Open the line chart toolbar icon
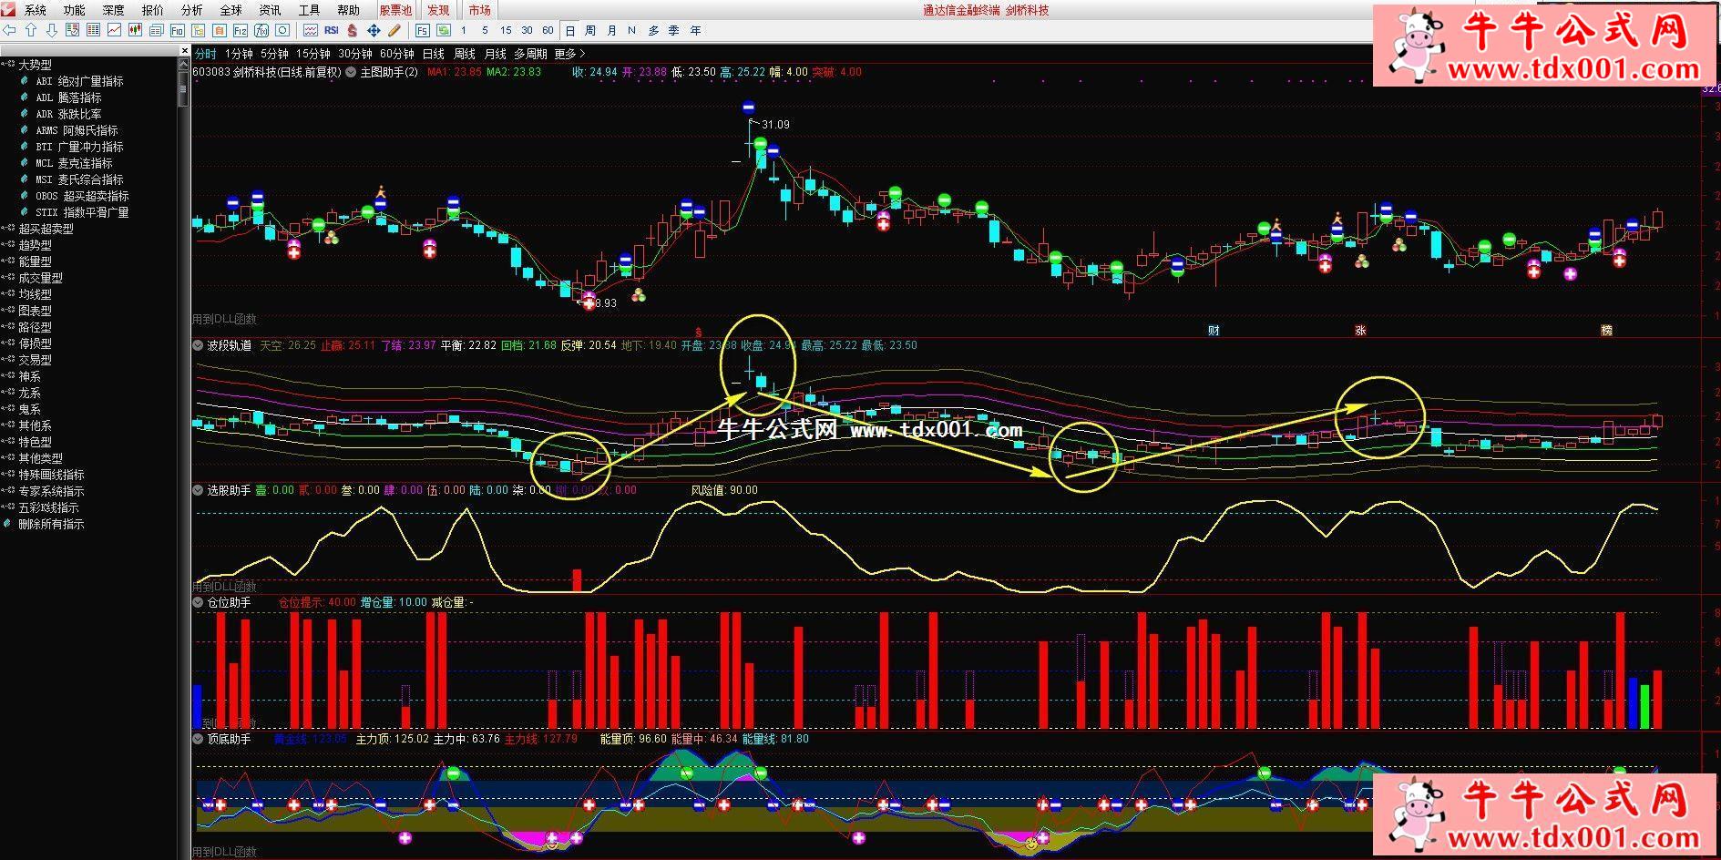1721x860 pixels. point(114,30)
